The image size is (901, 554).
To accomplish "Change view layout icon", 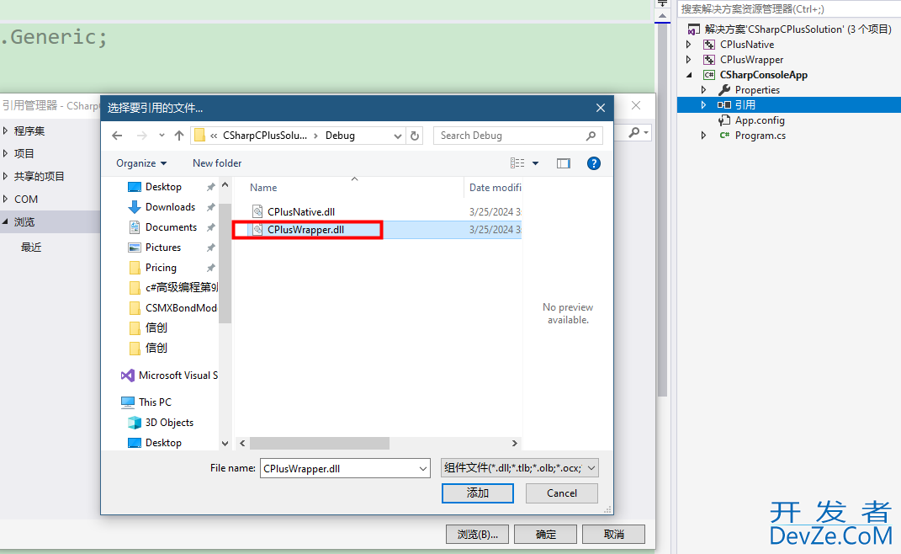I will click(517, 163).
